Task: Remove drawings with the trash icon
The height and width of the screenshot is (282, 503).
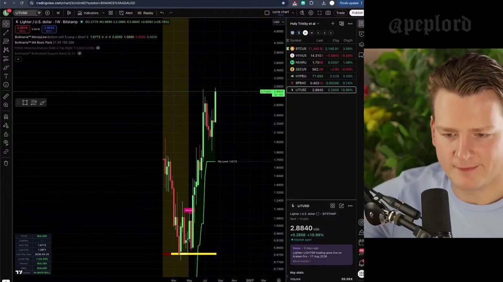Action: tap(6, 163)
